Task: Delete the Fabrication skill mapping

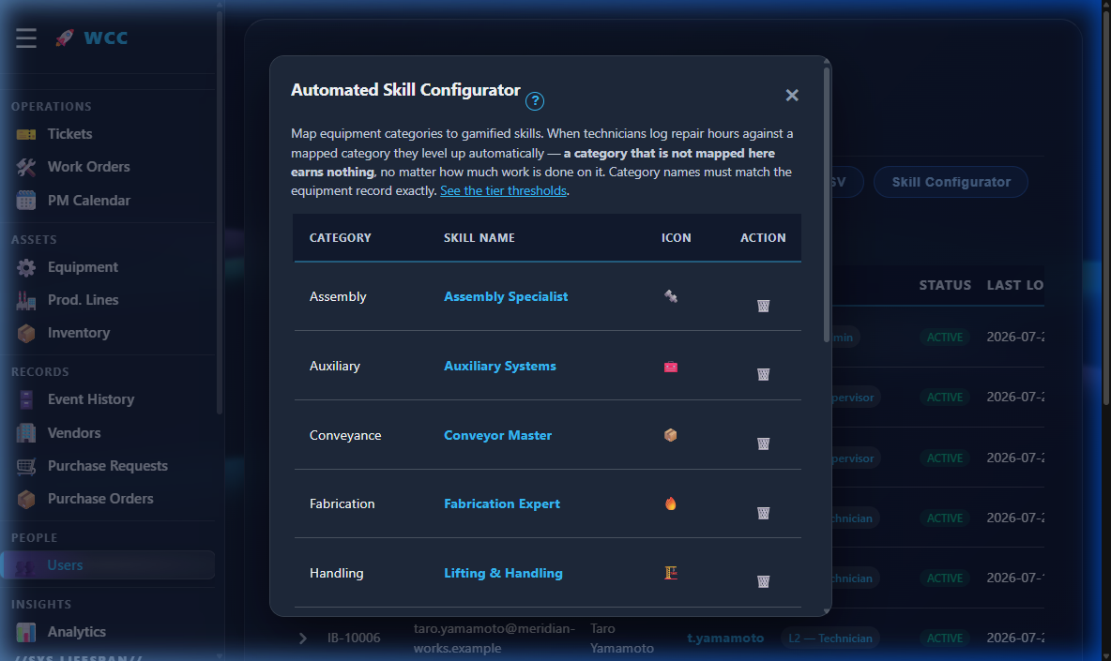Action: pos(763,513)
